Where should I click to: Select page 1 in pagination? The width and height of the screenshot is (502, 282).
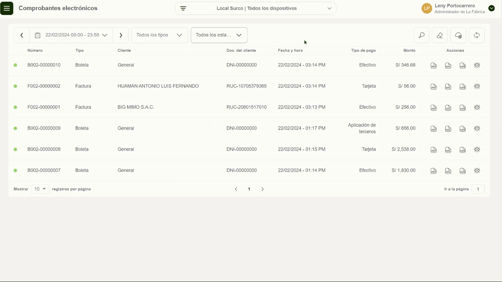249,189
